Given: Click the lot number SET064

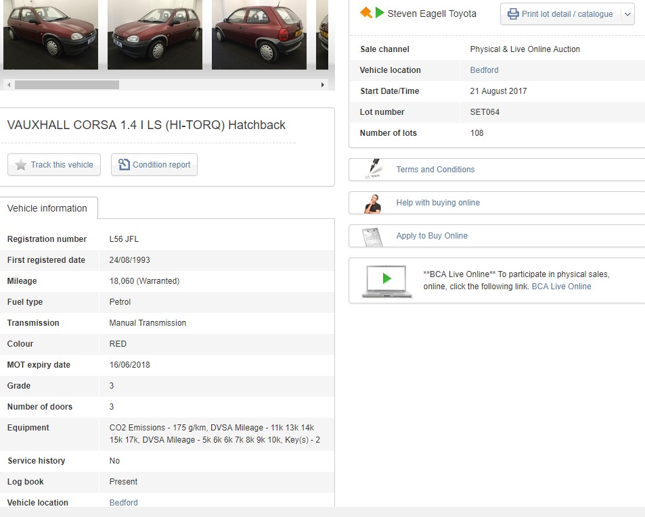Looking at the screenshot, I should (x=485, y=112).
